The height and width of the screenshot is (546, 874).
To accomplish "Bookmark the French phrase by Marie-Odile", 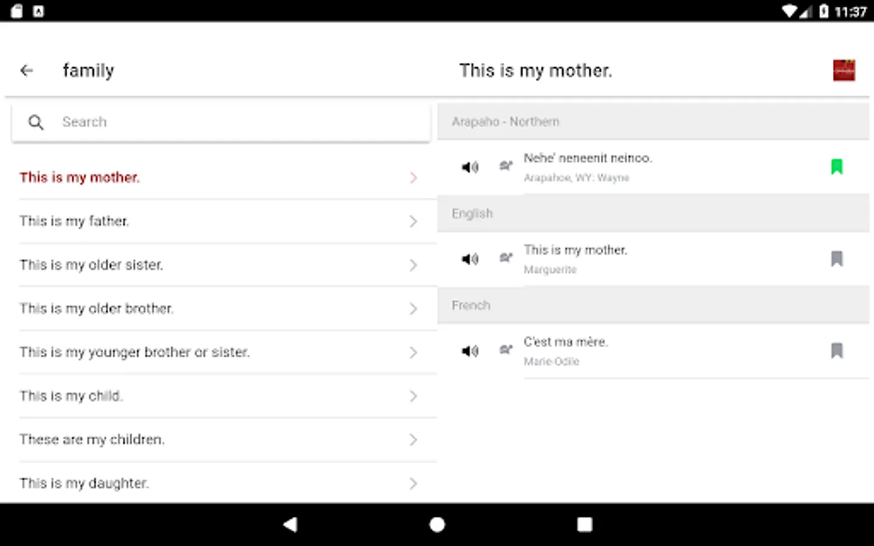I will 837,350.
